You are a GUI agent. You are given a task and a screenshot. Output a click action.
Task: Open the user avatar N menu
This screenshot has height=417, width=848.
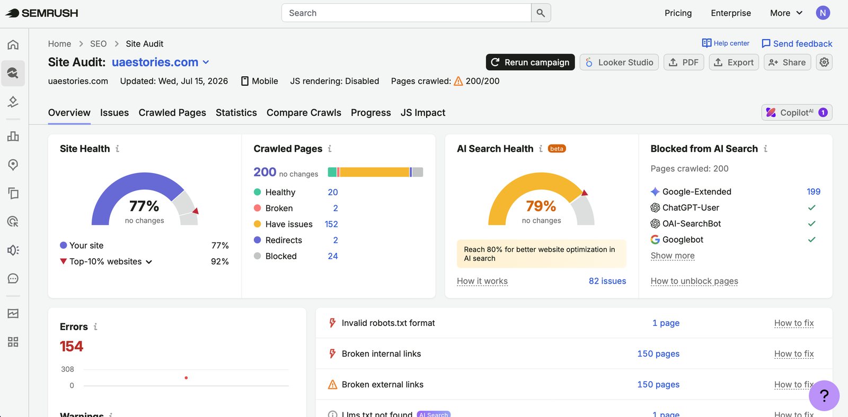[823, 13]
